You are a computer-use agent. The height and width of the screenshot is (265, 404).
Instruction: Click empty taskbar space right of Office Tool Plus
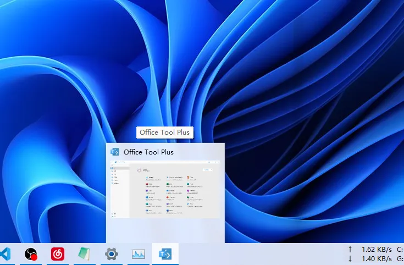[x=258, y=254]
